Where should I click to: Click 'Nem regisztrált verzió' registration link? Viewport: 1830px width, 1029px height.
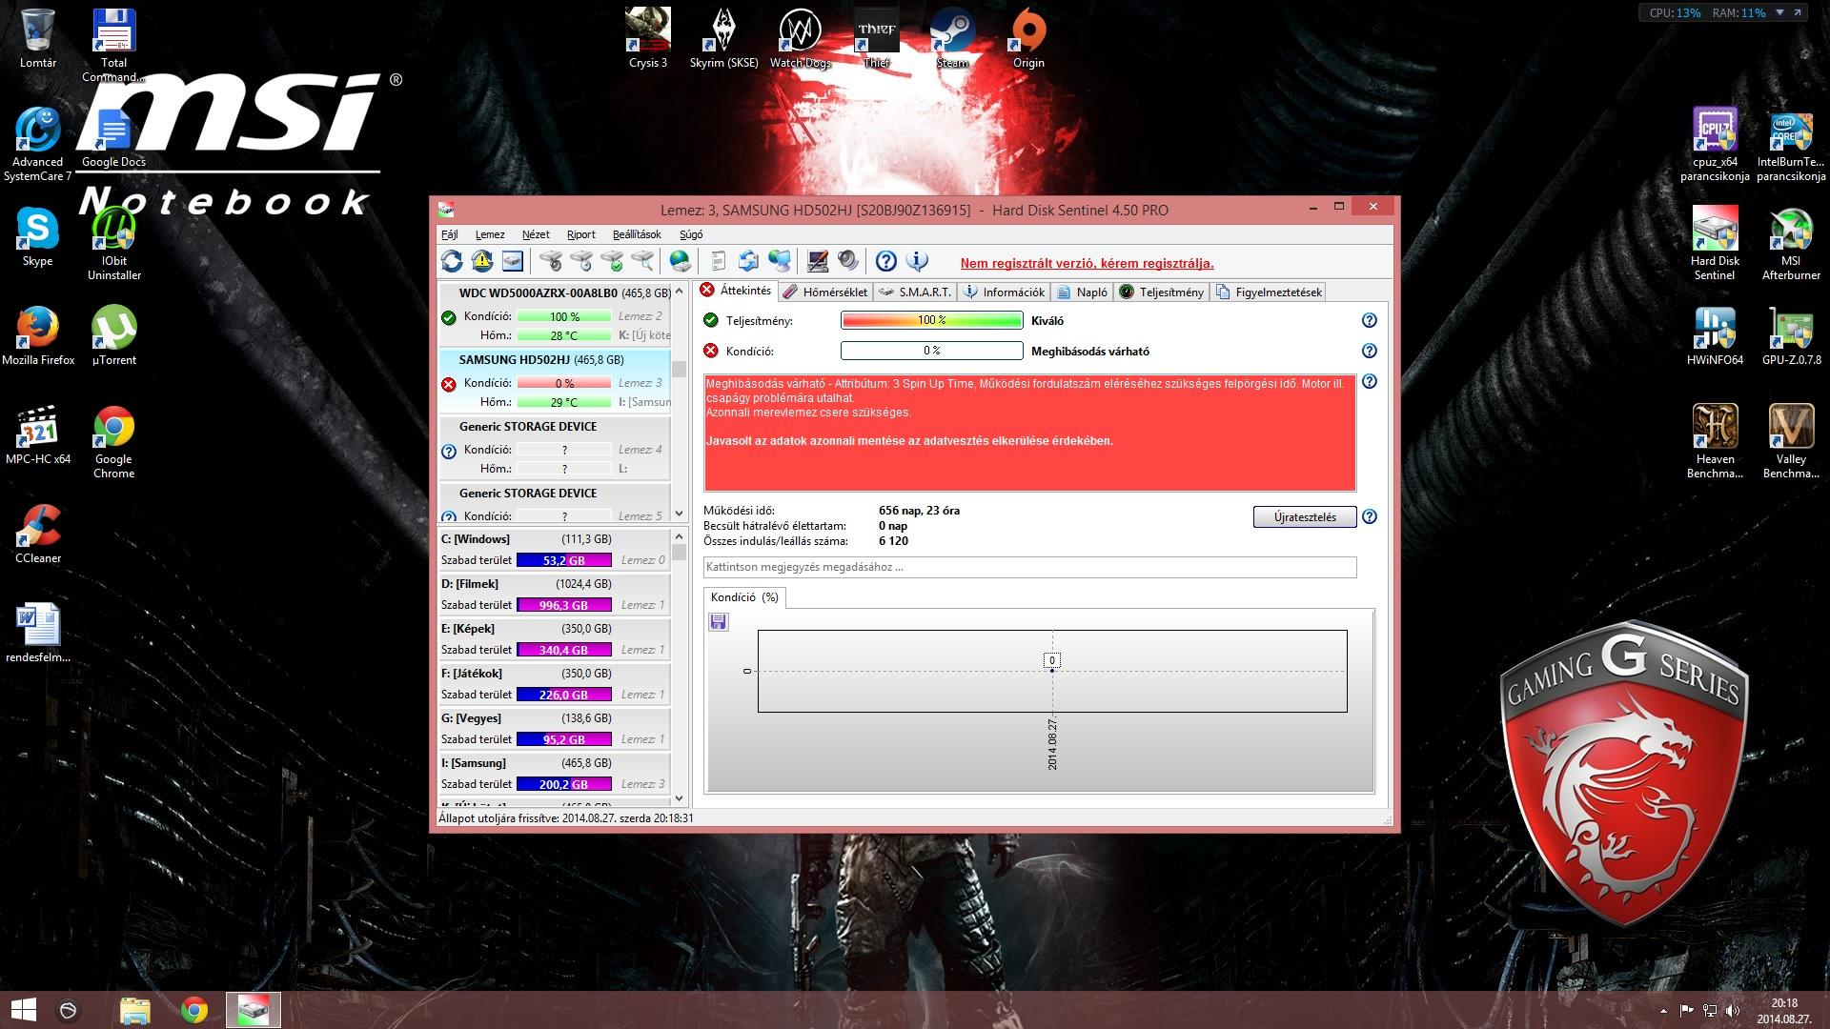pos(1087,263)
